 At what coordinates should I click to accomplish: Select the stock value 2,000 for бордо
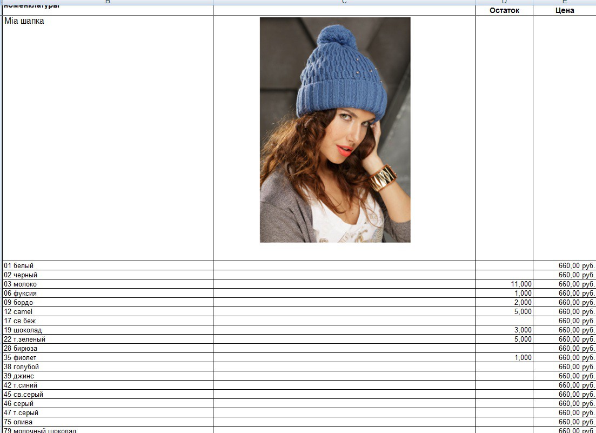(x=523, y=303)
